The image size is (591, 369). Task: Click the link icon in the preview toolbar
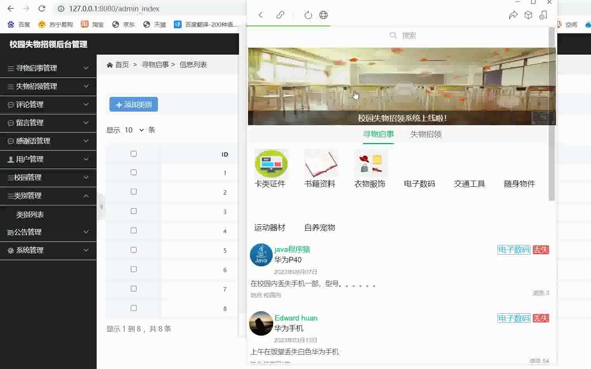(280, 15)
